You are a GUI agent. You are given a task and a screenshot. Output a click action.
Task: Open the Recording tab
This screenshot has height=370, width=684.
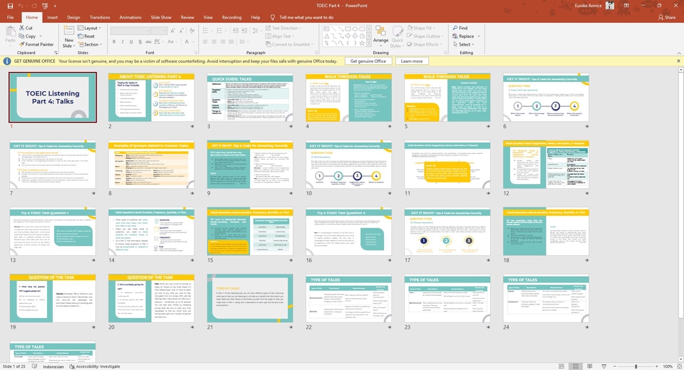click(232, 17)
